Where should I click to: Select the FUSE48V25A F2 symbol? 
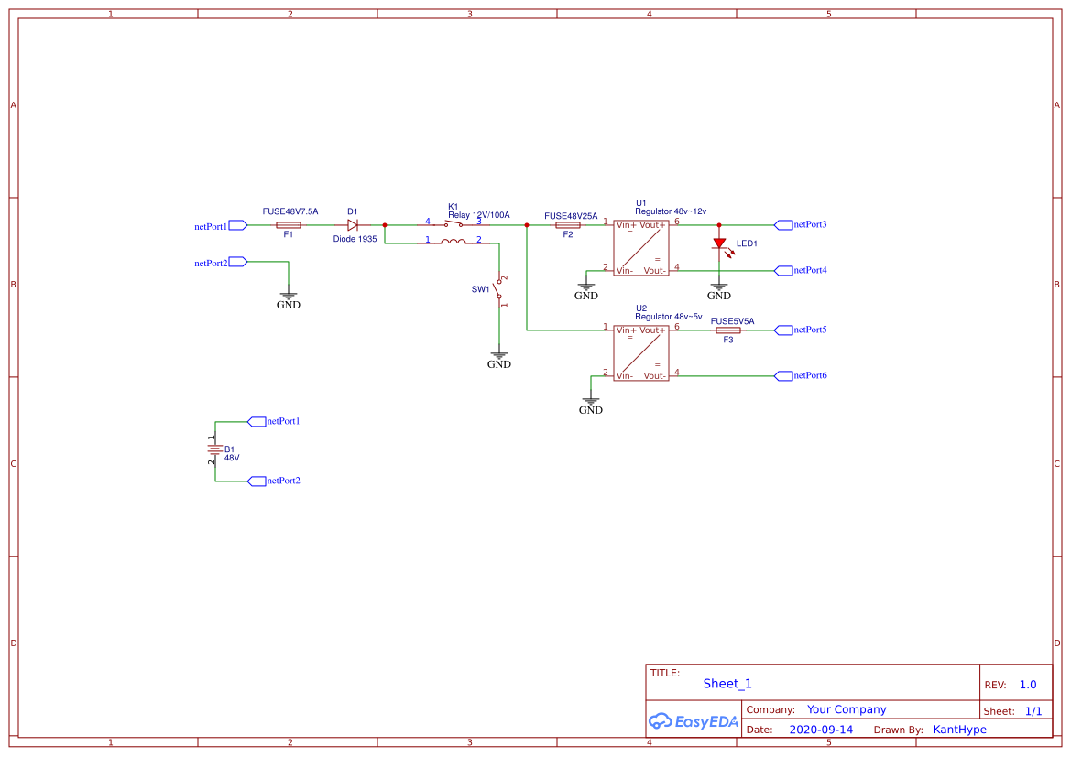[567, 224]
